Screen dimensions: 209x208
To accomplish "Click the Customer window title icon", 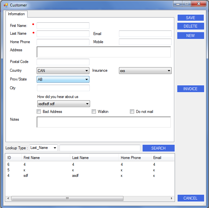I will coord(6,5).
